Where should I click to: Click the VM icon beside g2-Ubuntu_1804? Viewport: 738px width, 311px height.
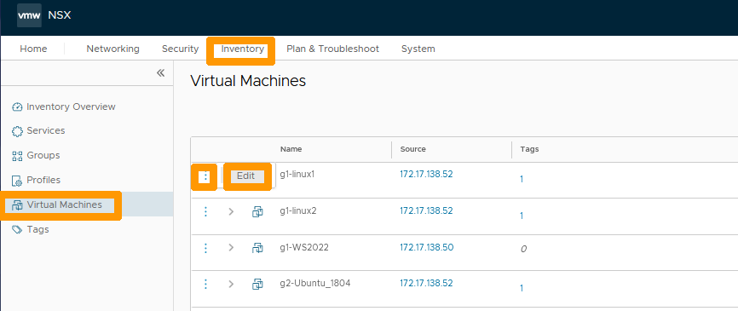tap(257, 284)
